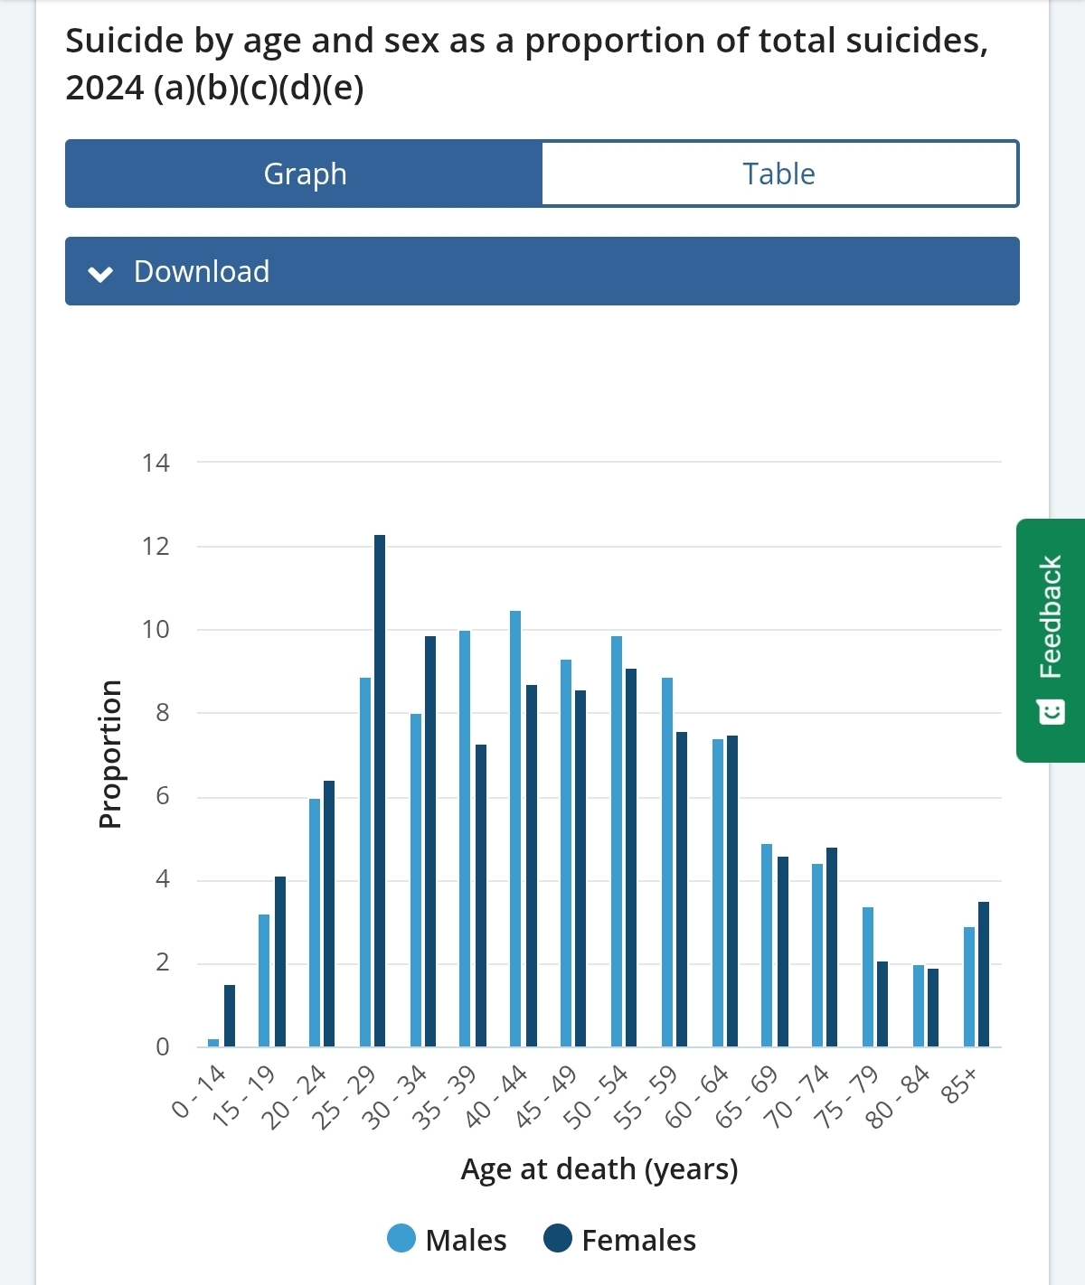Select the Females bar for 25 - 29
Screen dimensions: 1085x1285
pos(380,791)
